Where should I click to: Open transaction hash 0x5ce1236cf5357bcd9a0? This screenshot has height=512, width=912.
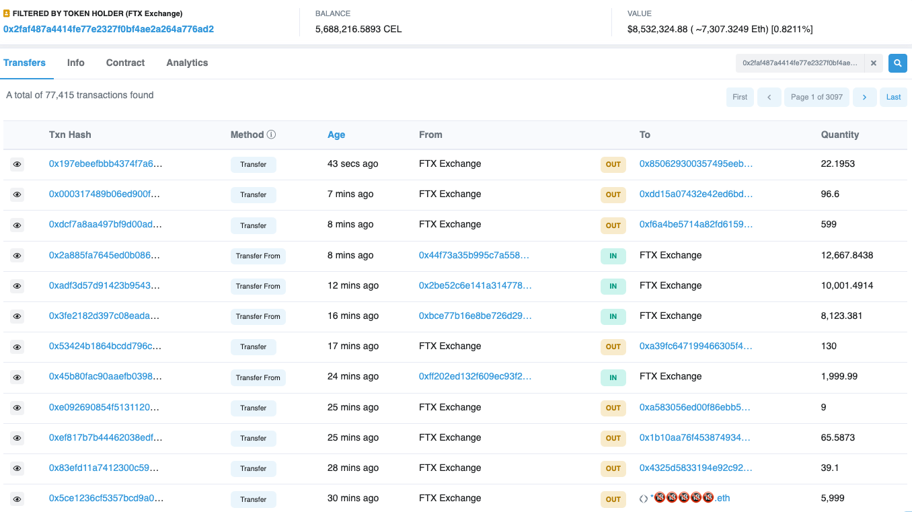[106, 498]
